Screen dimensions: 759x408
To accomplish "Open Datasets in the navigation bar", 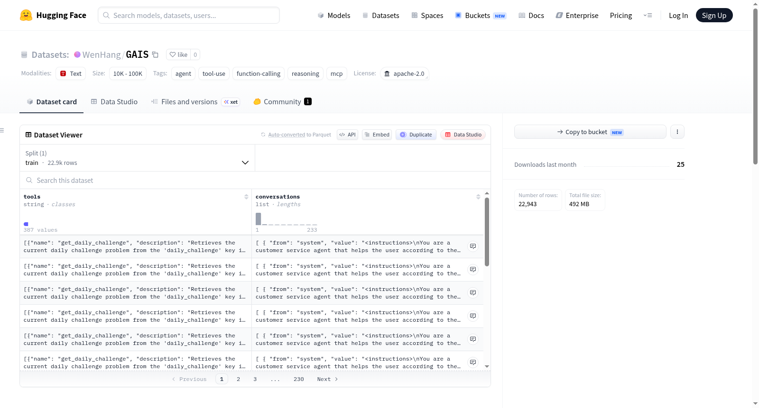I will click(x=381, y=15).
